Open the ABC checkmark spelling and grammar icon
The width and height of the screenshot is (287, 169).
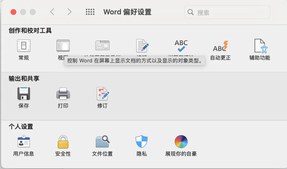pyautogui.click(x=181, y=46)
